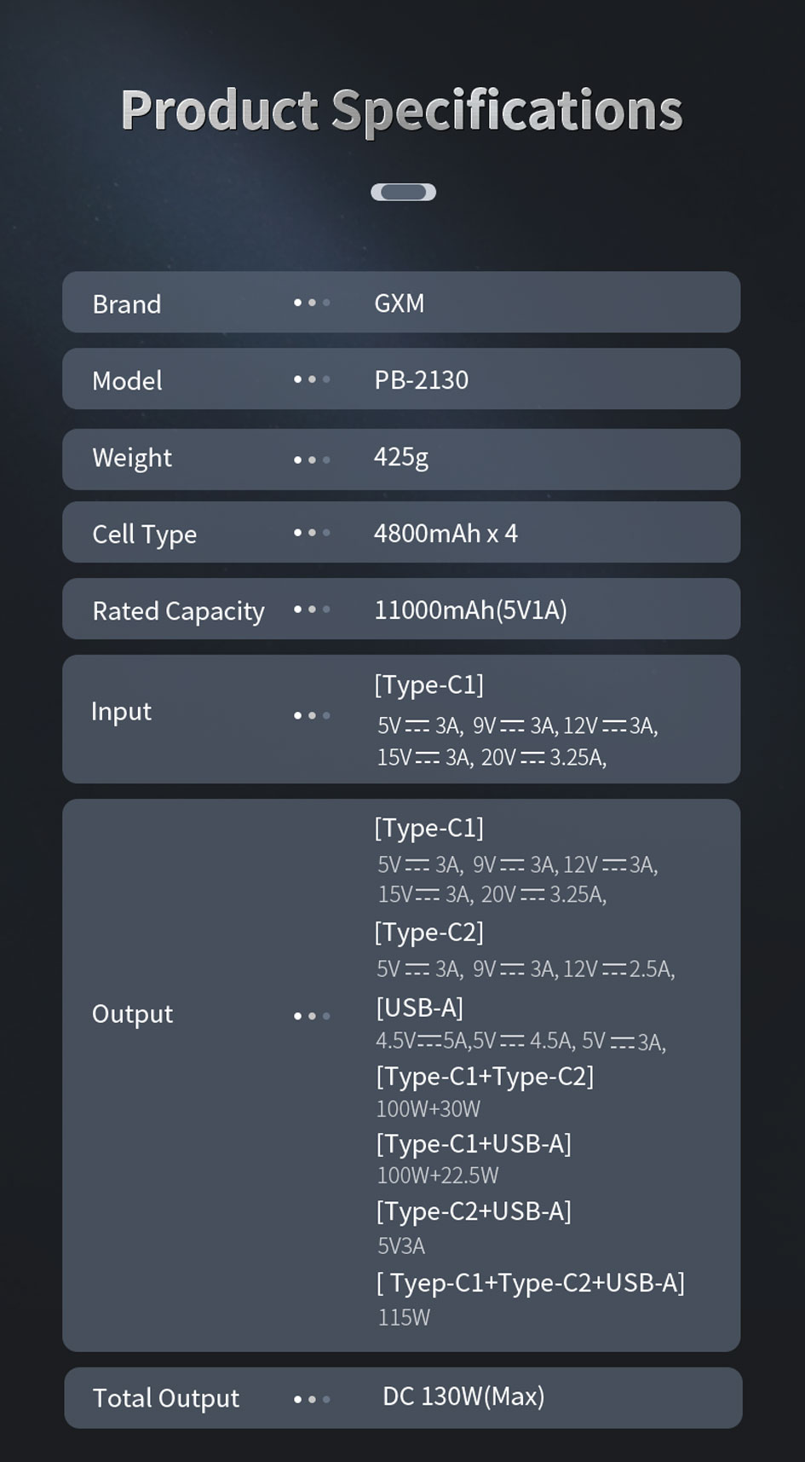Click the pill-shaped indicator under the title

coord(403,193)
